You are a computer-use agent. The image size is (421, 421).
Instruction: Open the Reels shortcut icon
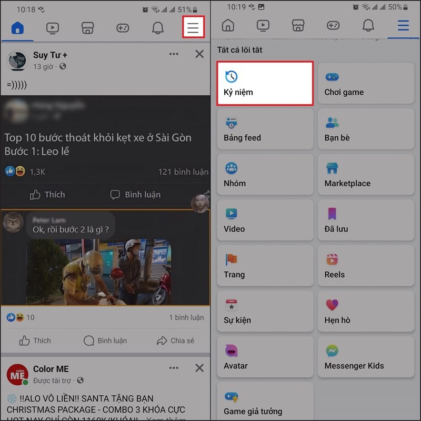[366, 266]
